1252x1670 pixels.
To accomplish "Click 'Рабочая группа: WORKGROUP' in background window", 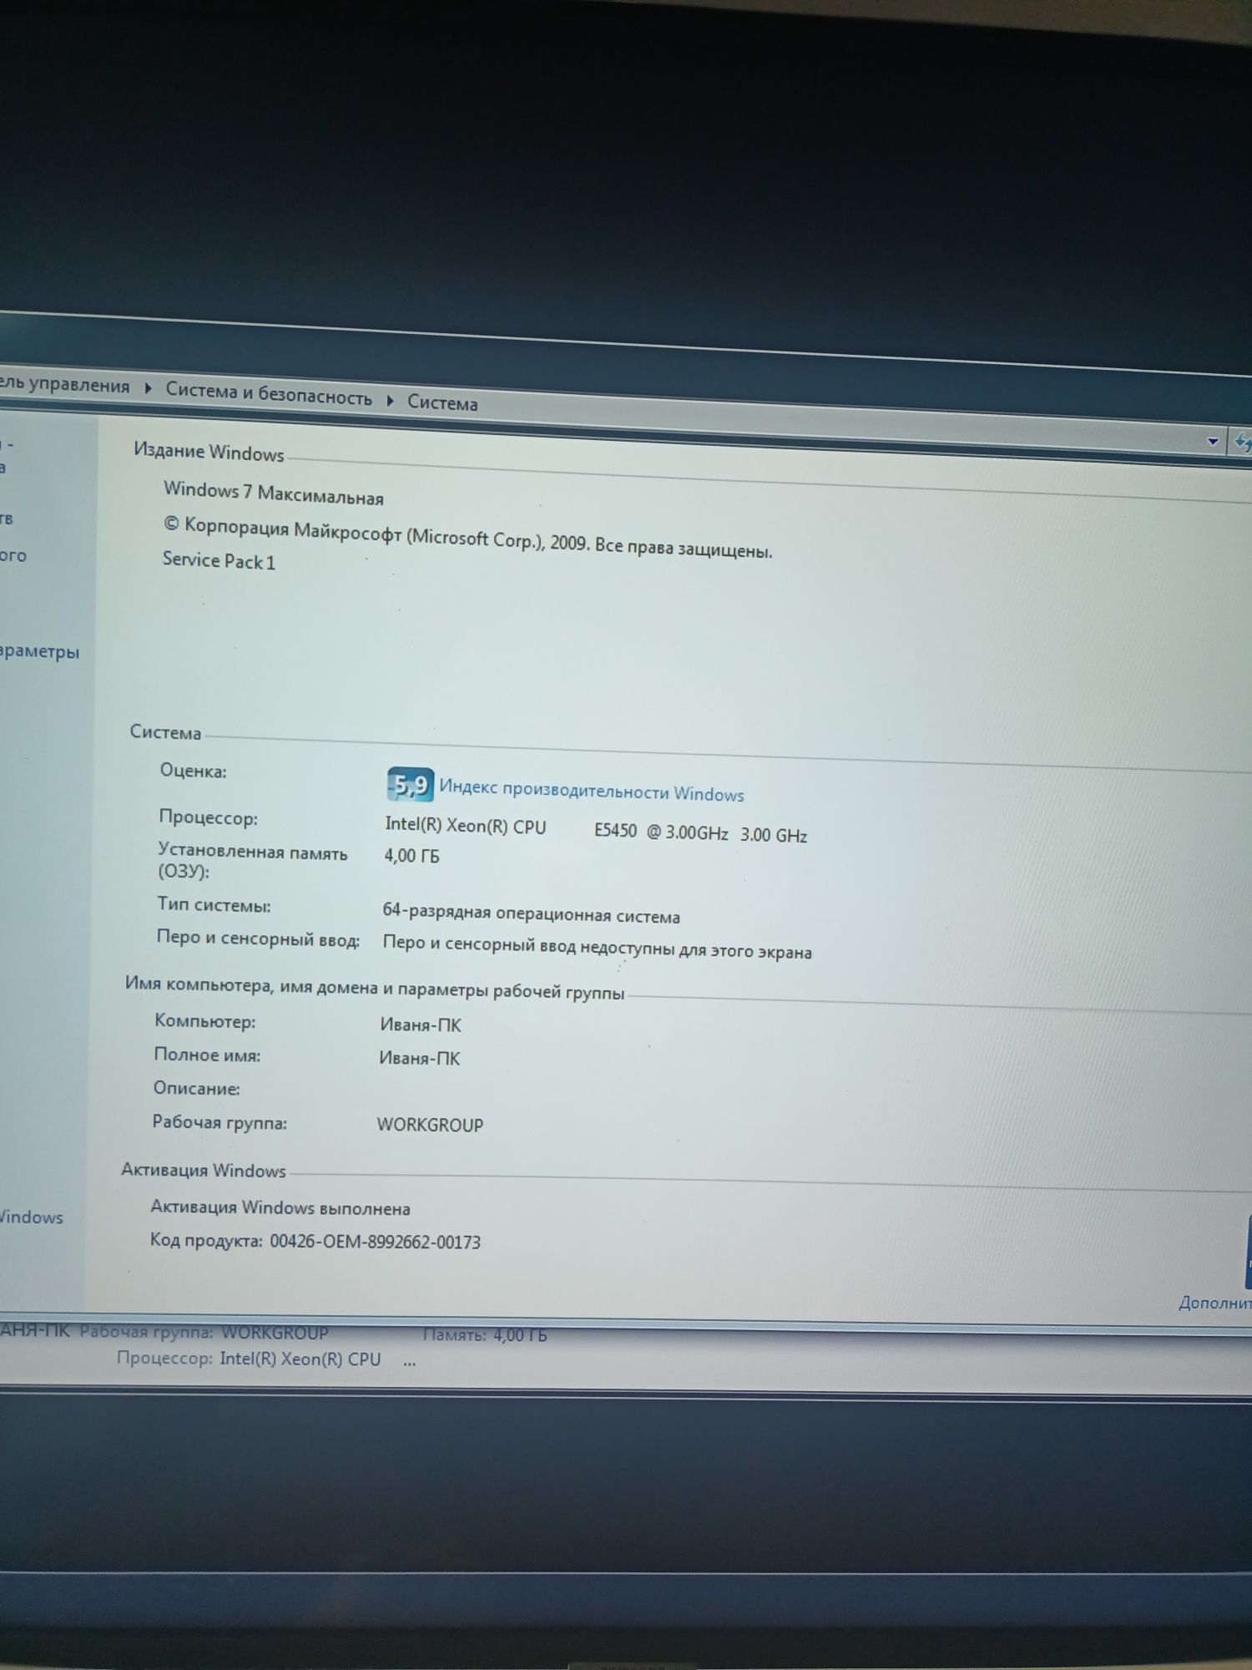I will [x=204, y=1333].
